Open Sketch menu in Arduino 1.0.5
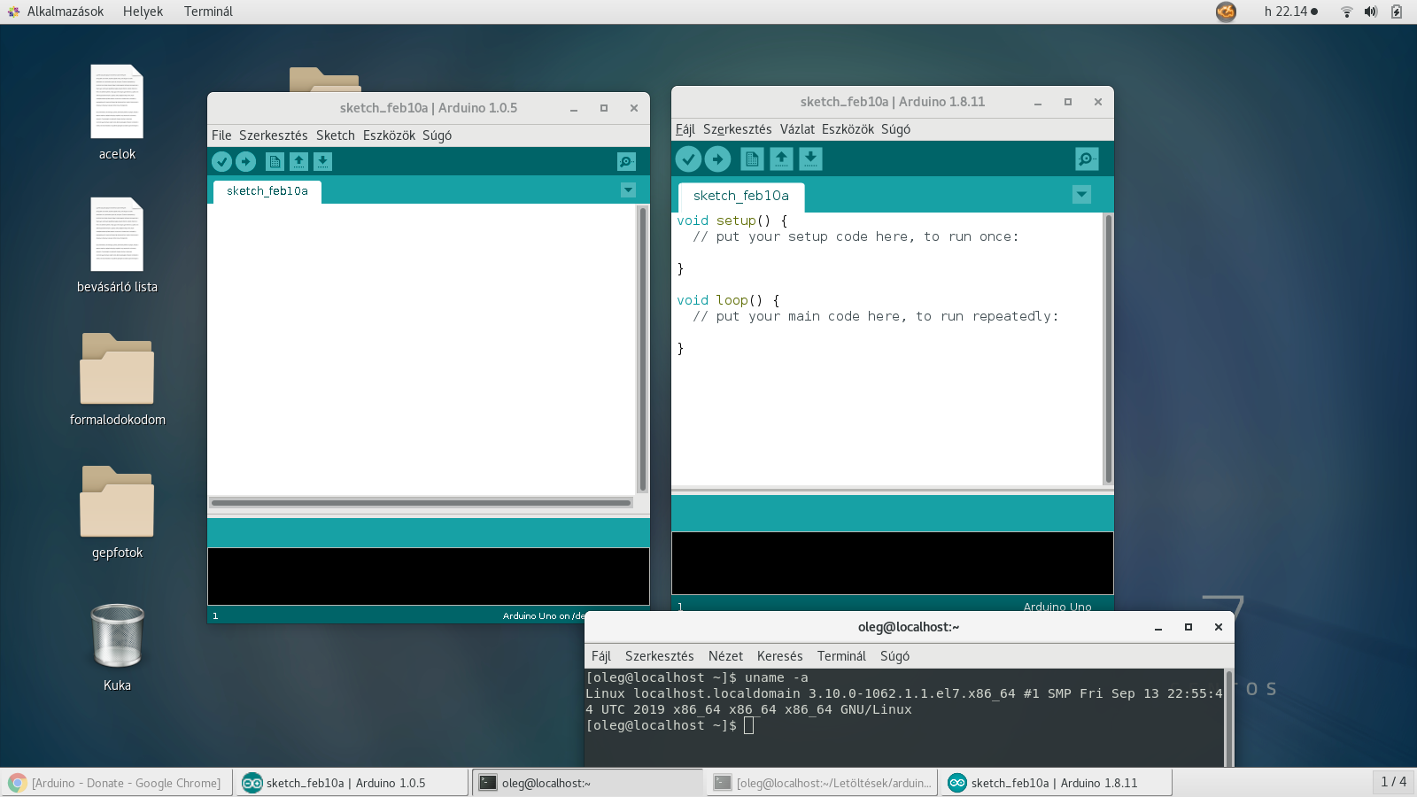Screen dimensions: 1417x797 click(336, 135)
